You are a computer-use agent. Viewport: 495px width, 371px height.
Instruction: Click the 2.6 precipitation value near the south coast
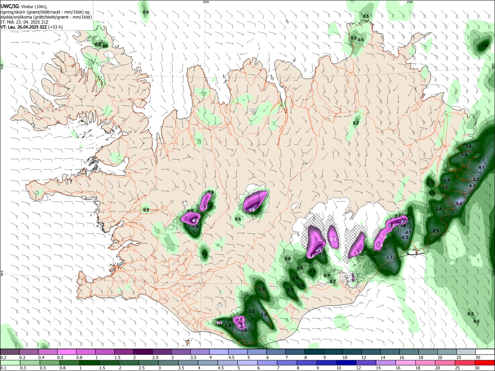click(x=228, y=325)
